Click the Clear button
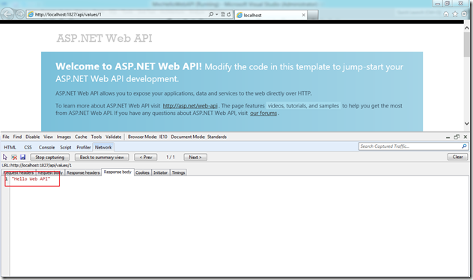The image size is (473, 280). [x=457, y=157]
